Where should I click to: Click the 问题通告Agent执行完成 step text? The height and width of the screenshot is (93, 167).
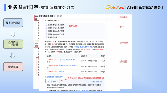[56, 34]
